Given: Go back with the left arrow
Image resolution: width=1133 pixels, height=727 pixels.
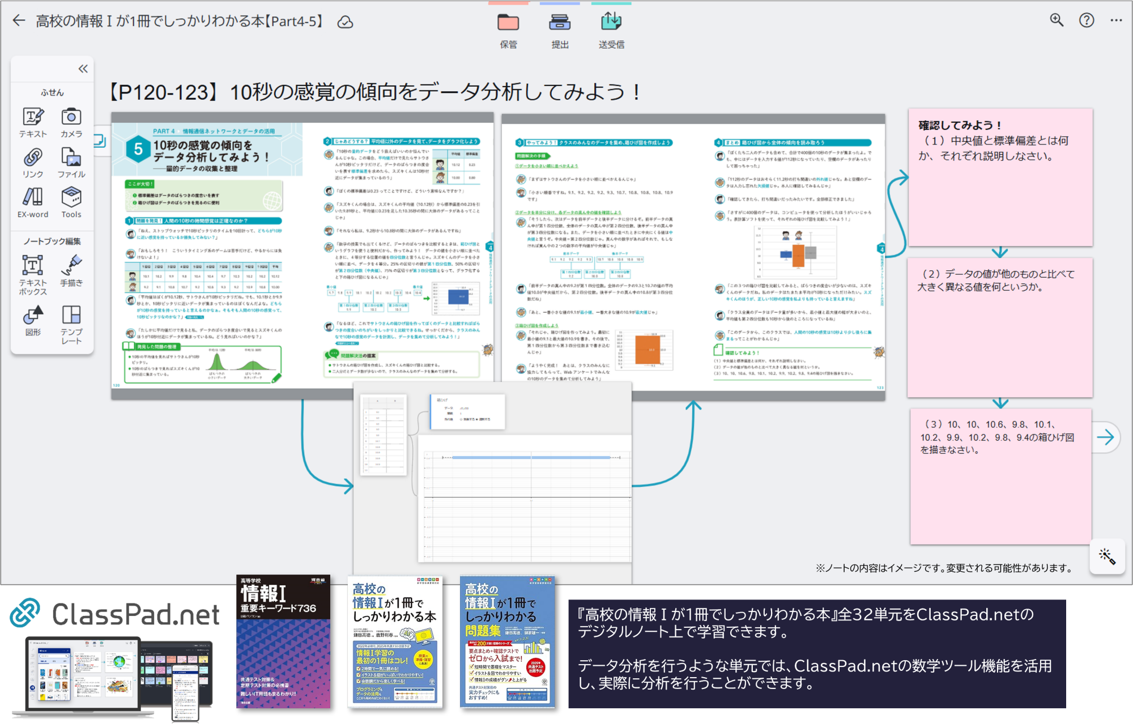Looking at the screenshot, I should coord(19,21).
